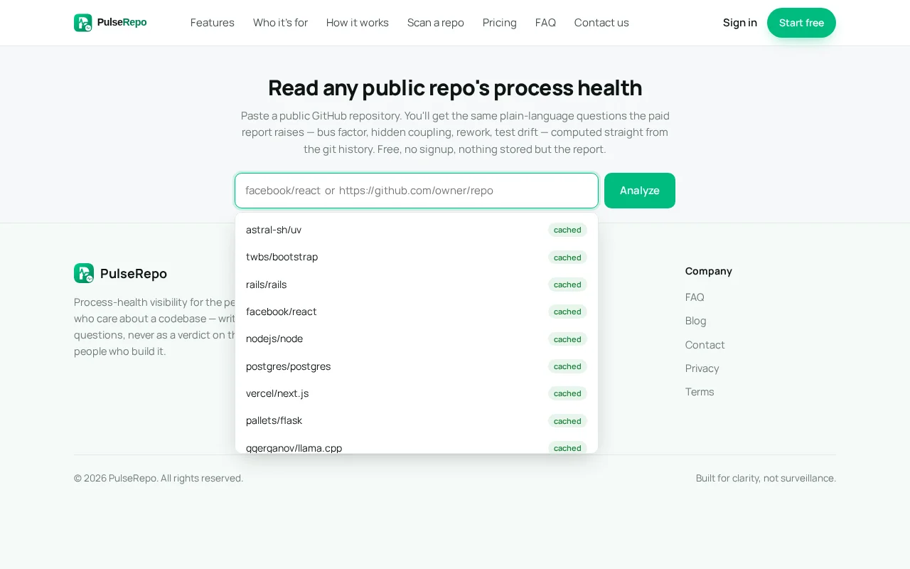Focus the repository URL input field

(417, 191)
